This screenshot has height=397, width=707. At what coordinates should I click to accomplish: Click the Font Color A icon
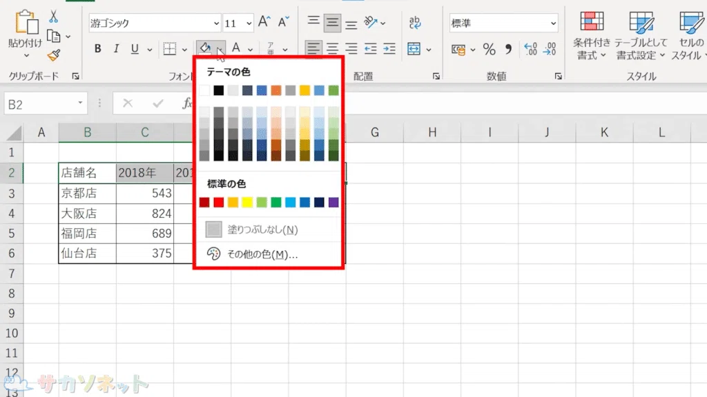click(236, 48)
